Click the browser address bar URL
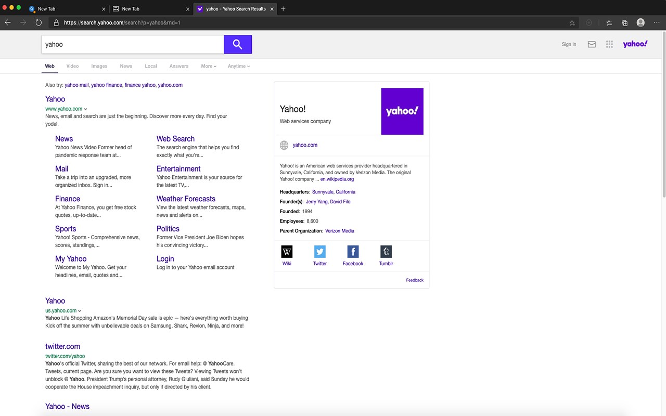This screenshot has height=416, width=666. [x=122, y=22]
